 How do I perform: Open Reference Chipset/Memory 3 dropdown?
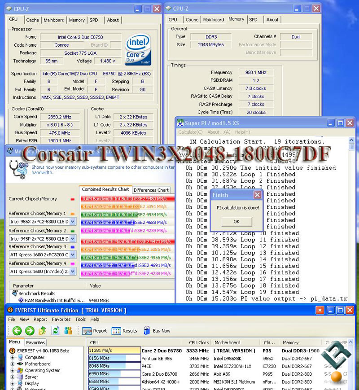coord(73,255)
